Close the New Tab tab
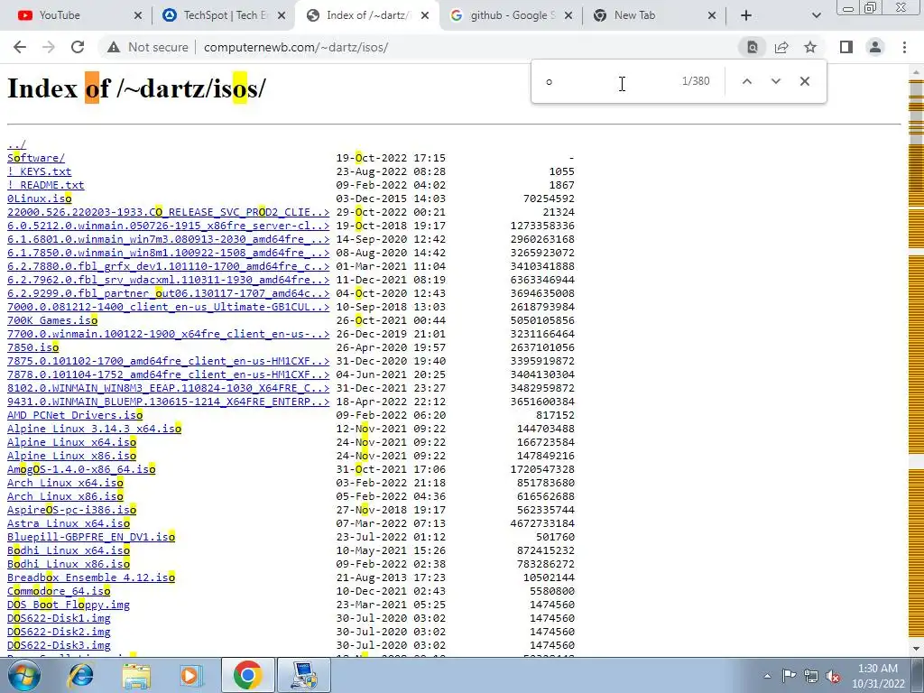 (x=712, y=16)
